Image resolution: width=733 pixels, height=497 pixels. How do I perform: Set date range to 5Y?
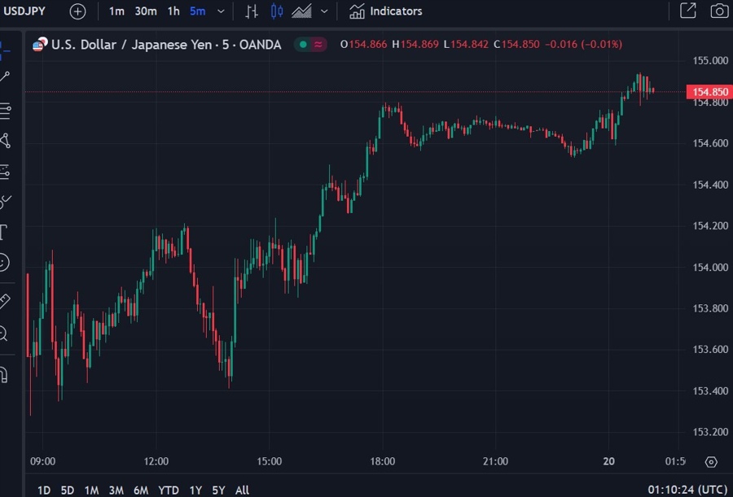(x=218, y=490)
